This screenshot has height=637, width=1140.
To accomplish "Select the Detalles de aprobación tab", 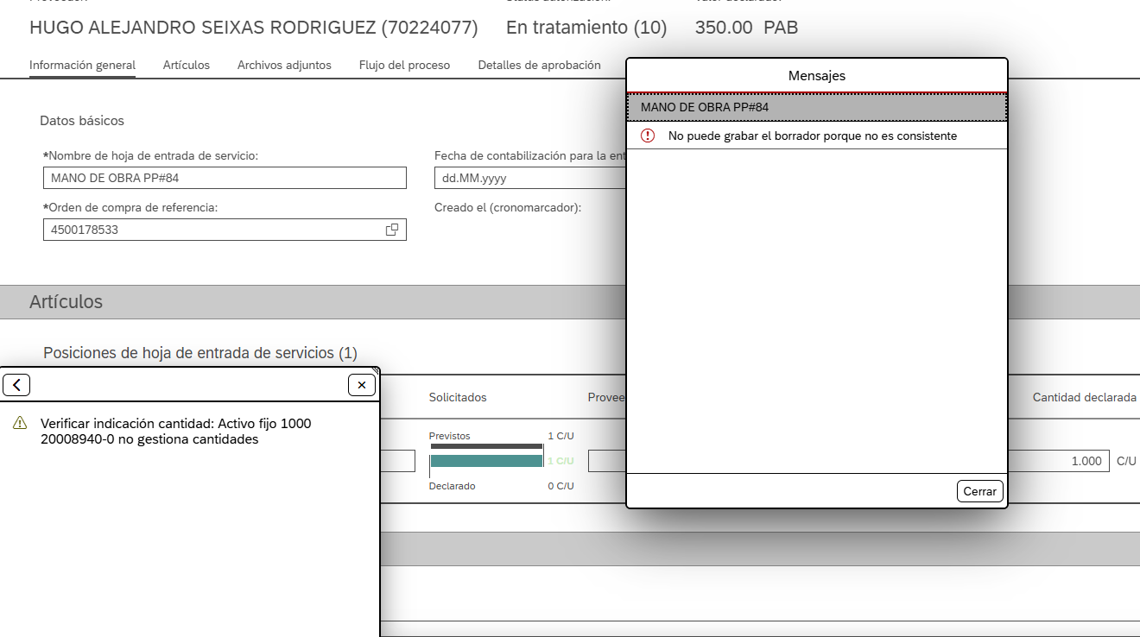I will click(x=539, y=65).
